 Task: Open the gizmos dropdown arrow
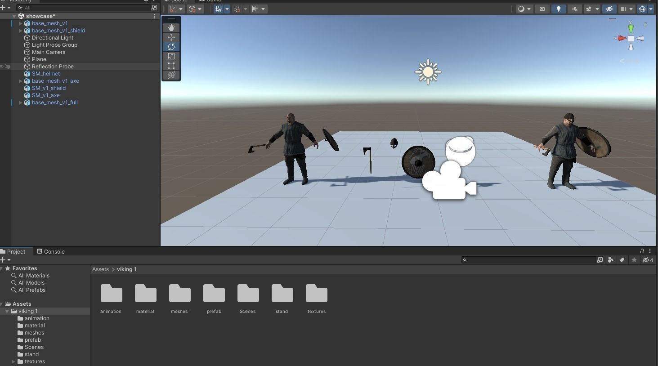point(651,9)
